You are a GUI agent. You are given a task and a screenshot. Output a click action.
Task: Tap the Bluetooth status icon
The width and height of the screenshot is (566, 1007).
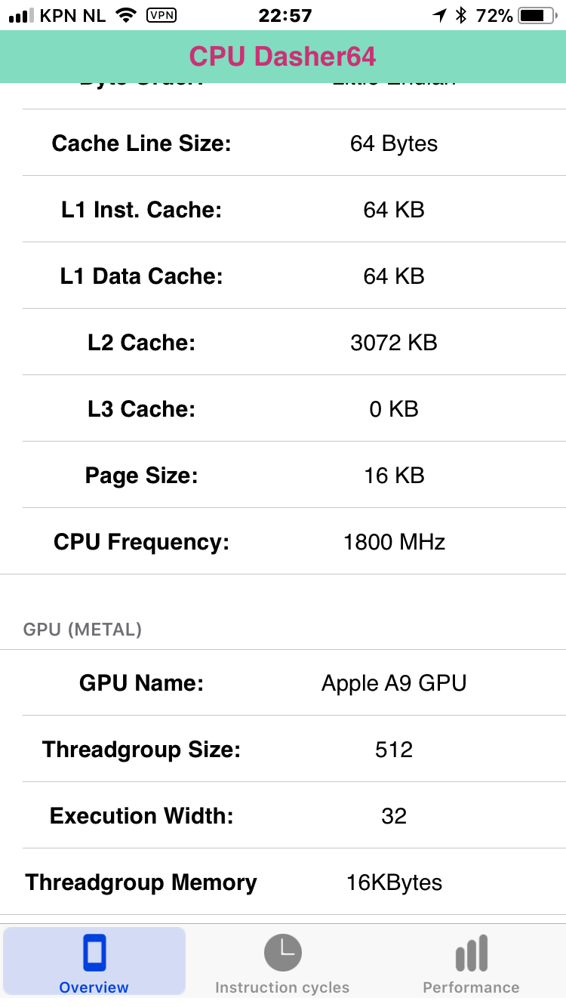(461, 15)
